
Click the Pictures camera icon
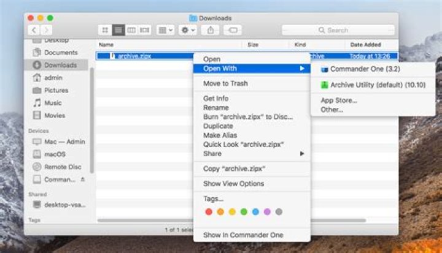[x=37, y=90]
